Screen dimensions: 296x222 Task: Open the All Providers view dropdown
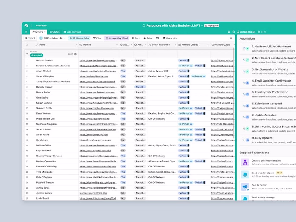coord(65,38)
